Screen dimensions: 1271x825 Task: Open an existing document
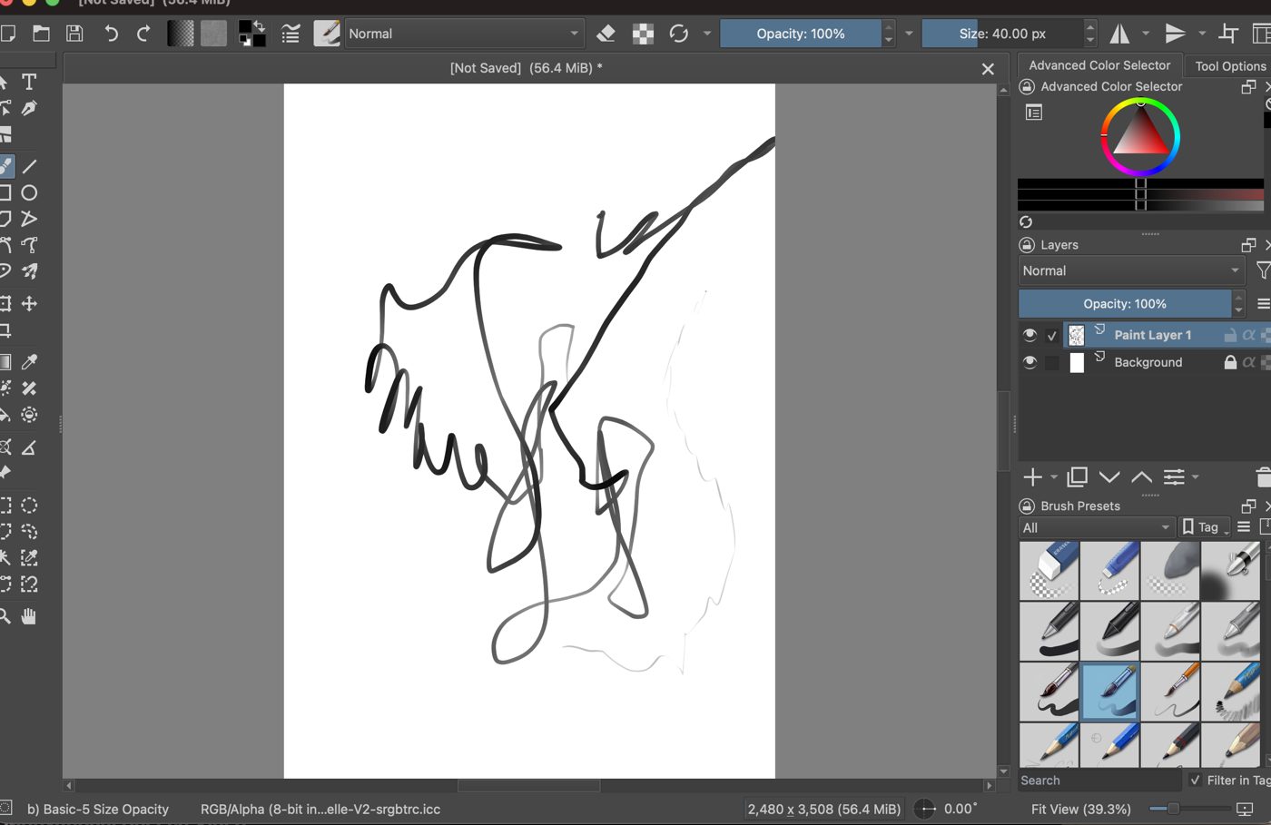point(42,34)
